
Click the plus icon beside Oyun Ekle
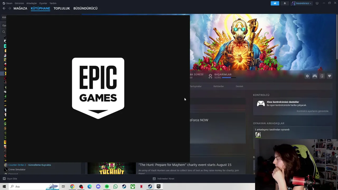coord(4,179)
